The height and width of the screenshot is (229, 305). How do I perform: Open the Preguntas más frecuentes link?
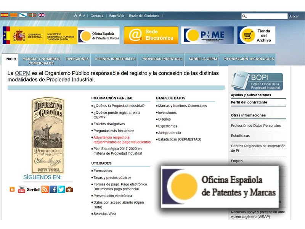114,131
